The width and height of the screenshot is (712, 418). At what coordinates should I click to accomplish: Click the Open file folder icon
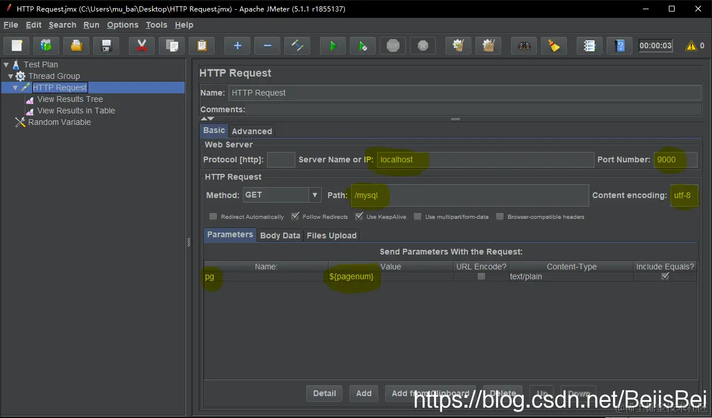coord(76,45)
